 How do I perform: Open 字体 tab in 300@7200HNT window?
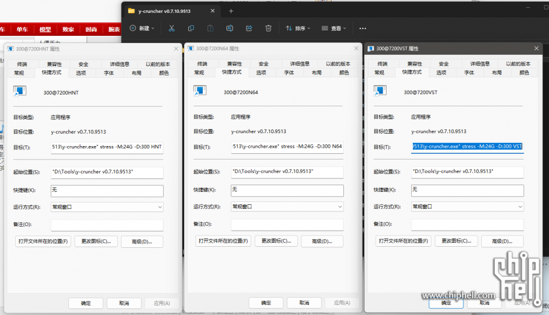tap(109, 73)
